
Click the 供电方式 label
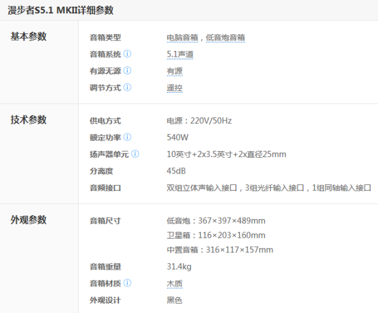coord(105,121)
